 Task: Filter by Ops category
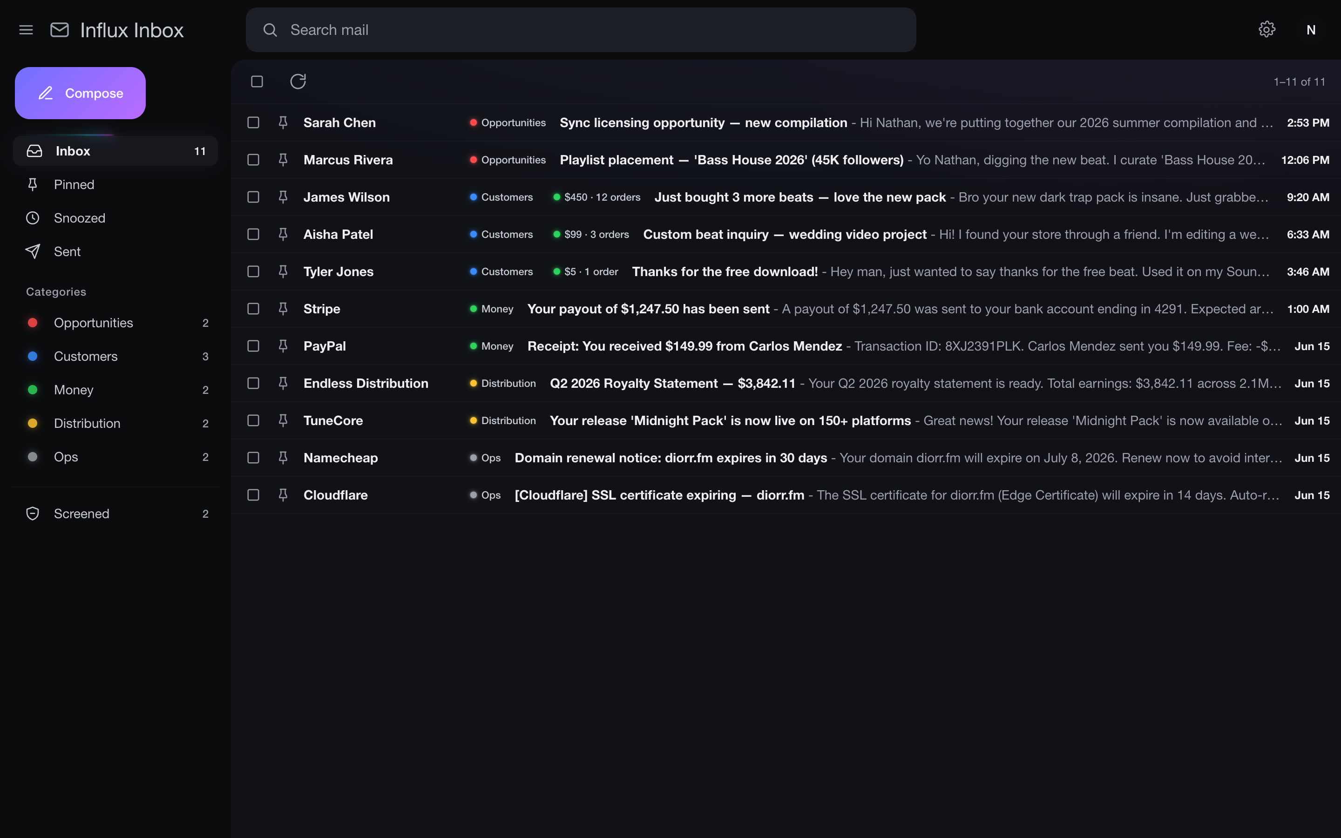(x=115, y=457)
